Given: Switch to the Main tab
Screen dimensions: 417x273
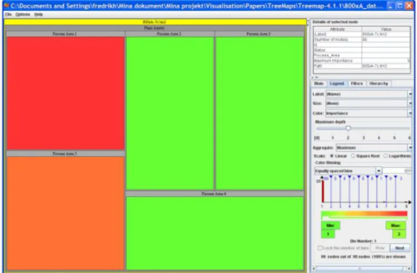Looking at the screenshot, I should point(318,84).
